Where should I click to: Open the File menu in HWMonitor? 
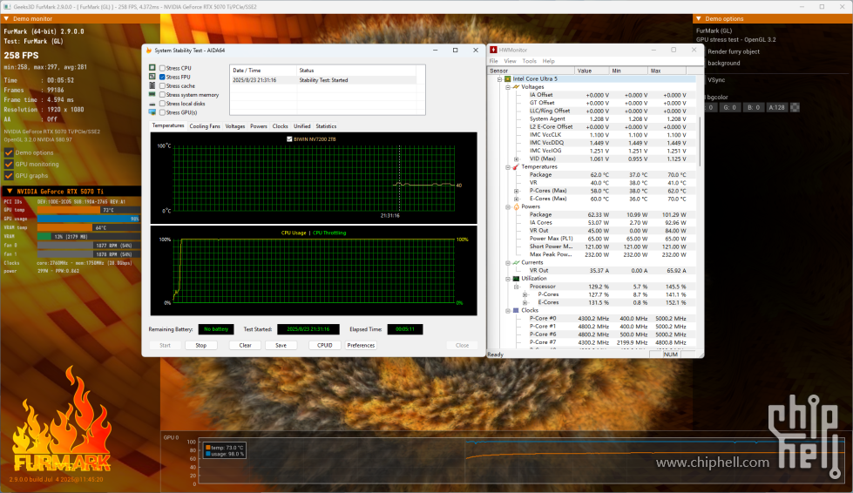point(493,61)
